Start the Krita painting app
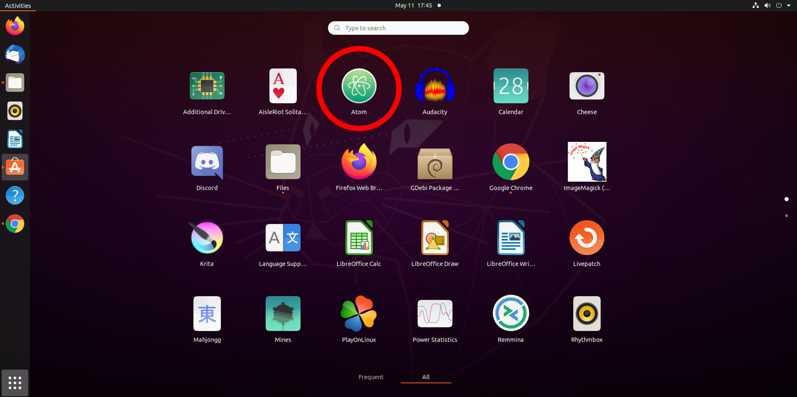Image resolution: width=797 pixels, height=397 pixels. tap(207, 238)
